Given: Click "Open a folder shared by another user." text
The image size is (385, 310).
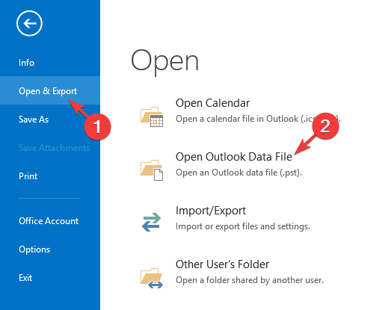Looking at the screenshot, I should [250, 280].
